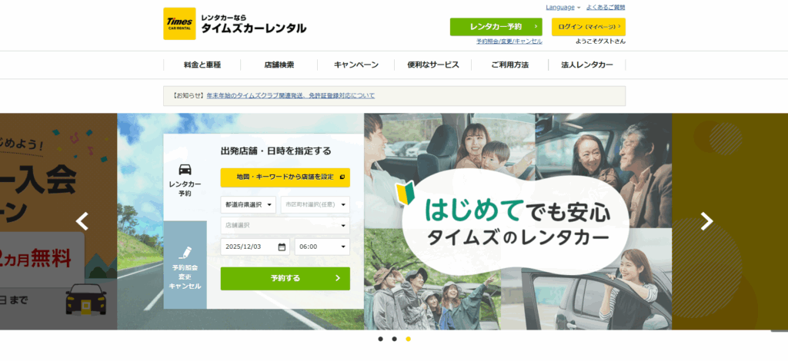The image size is (788, 361).
Task: Open the 料金と車種 menu item
Action: click(202, 65)
